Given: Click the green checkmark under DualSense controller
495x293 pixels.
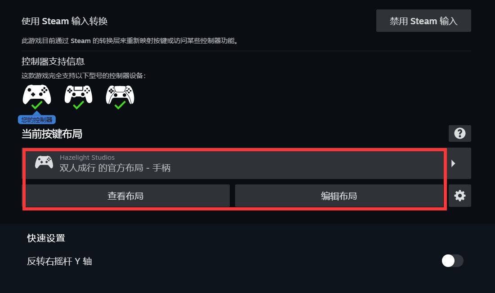Looking at the screenshot, I should coord(120,105).
